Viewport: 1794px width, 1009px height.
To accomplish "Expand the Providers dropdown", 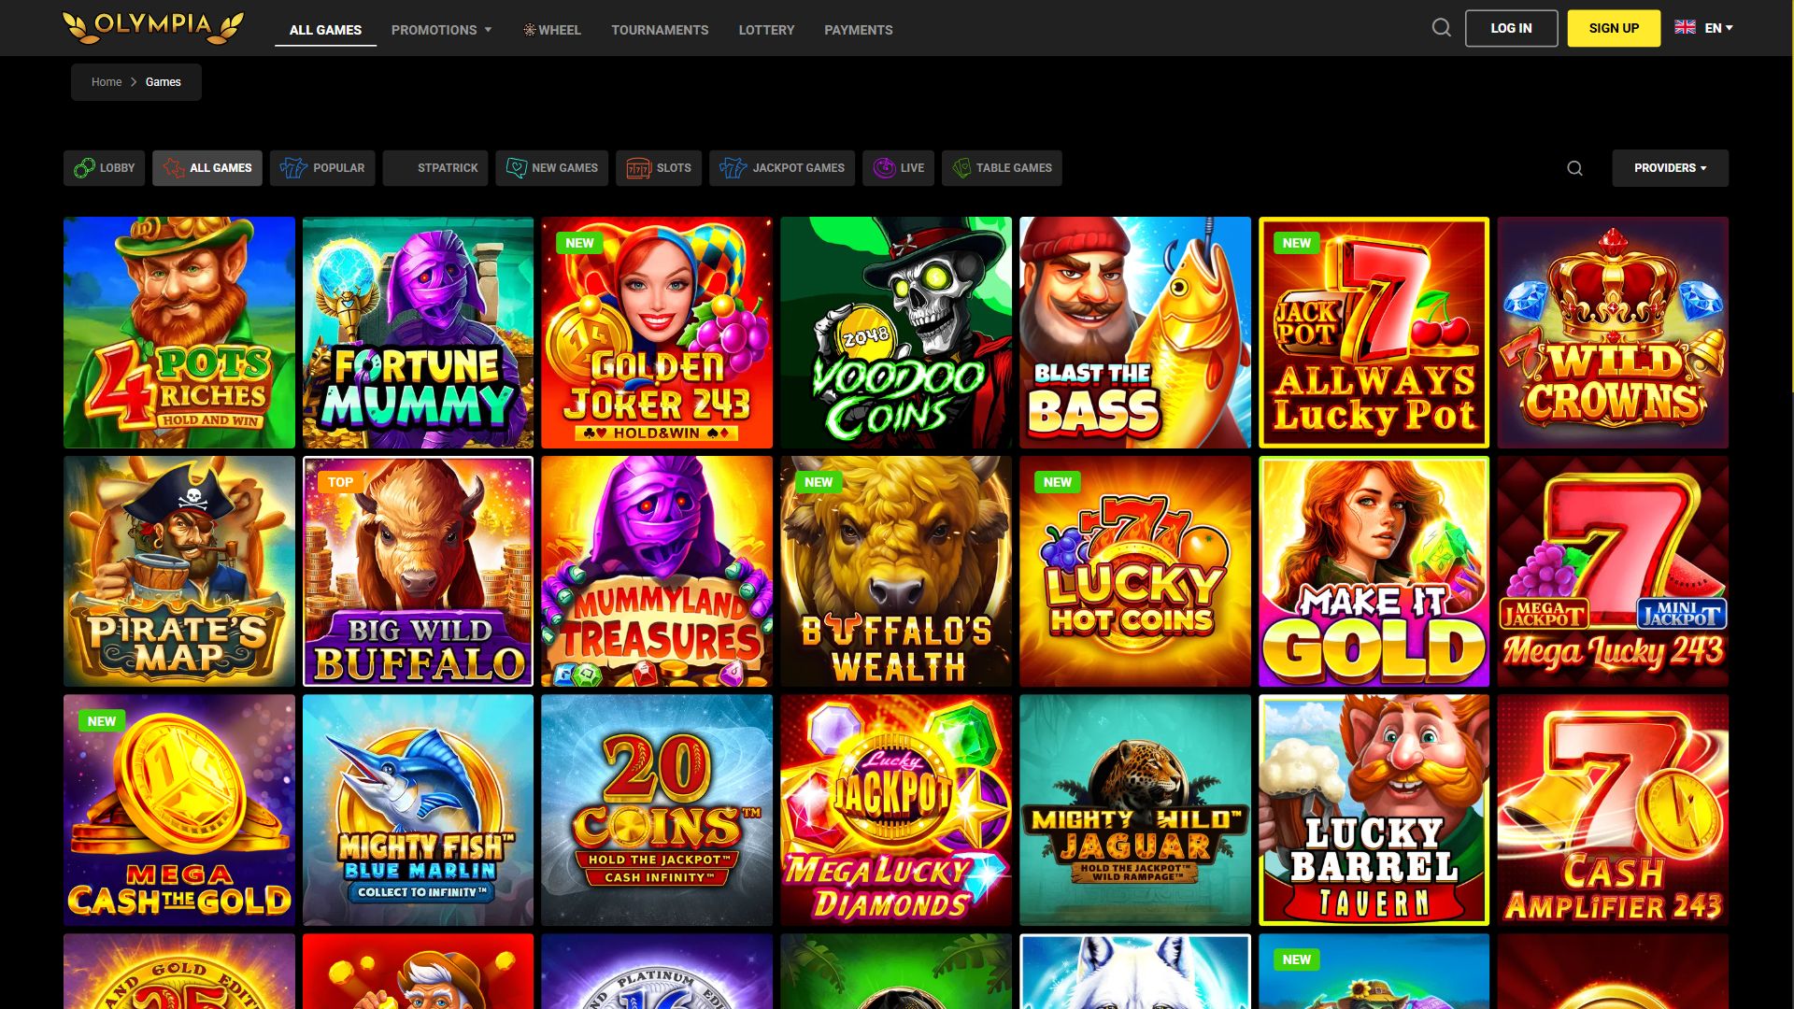I will point(1670,168).
